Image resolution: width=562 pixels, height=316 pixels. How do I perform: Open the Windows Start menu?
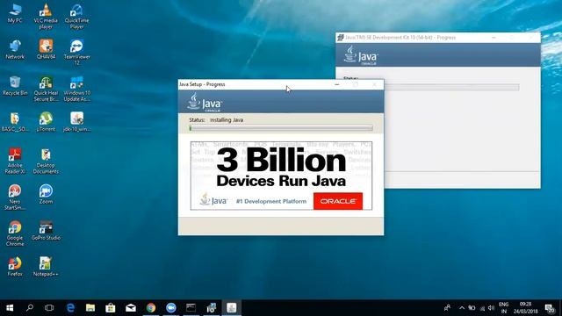click(x=10, y=308)
